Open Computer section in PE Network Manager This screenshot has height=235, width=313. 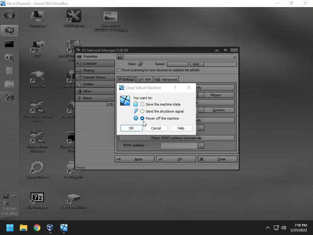click(95, 63)
